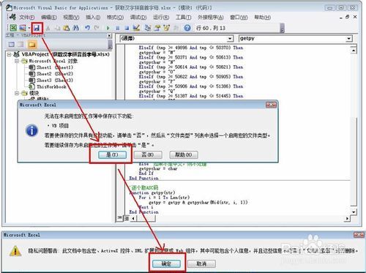The height and width of the screenshot is (273, 366).
Task: Click 否(N) button in Excel dialog
Action: 148,154
